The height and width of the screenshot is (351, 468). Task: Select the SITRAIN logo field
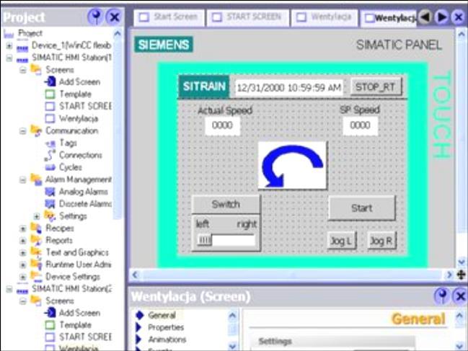[204, 86]
